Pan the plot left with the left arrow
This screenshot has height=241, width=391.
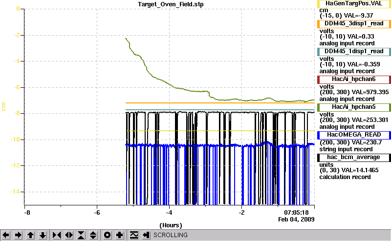click(x=6, y=235)
